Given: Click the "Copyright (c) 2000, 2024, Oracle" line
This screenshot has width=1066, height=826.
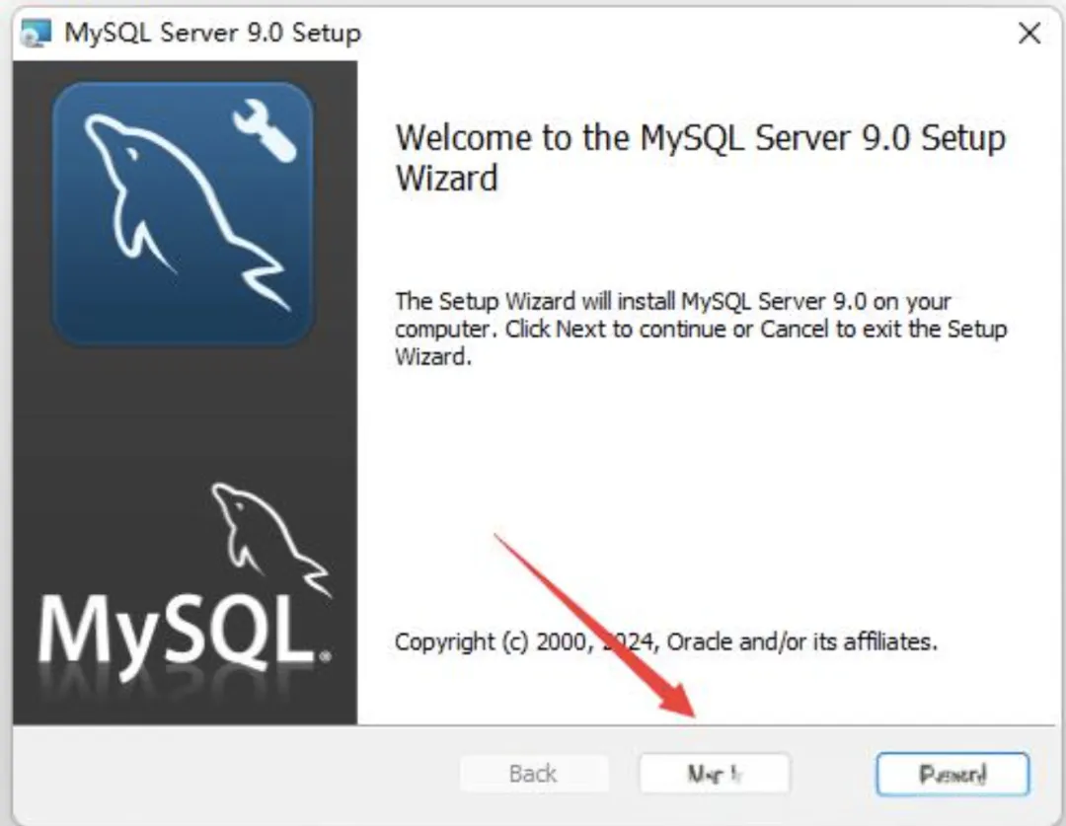Looking at the screenshot, I should coord(666,641).
